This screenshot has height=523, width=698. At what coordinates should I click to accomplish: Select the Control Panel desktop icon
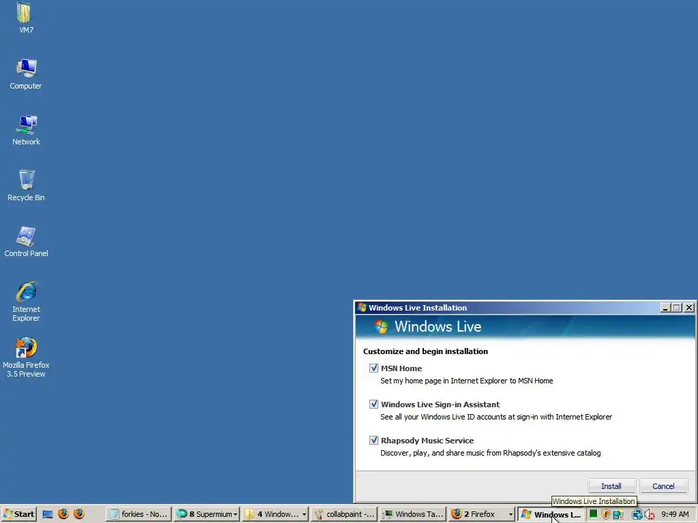(x=26, y=242)
